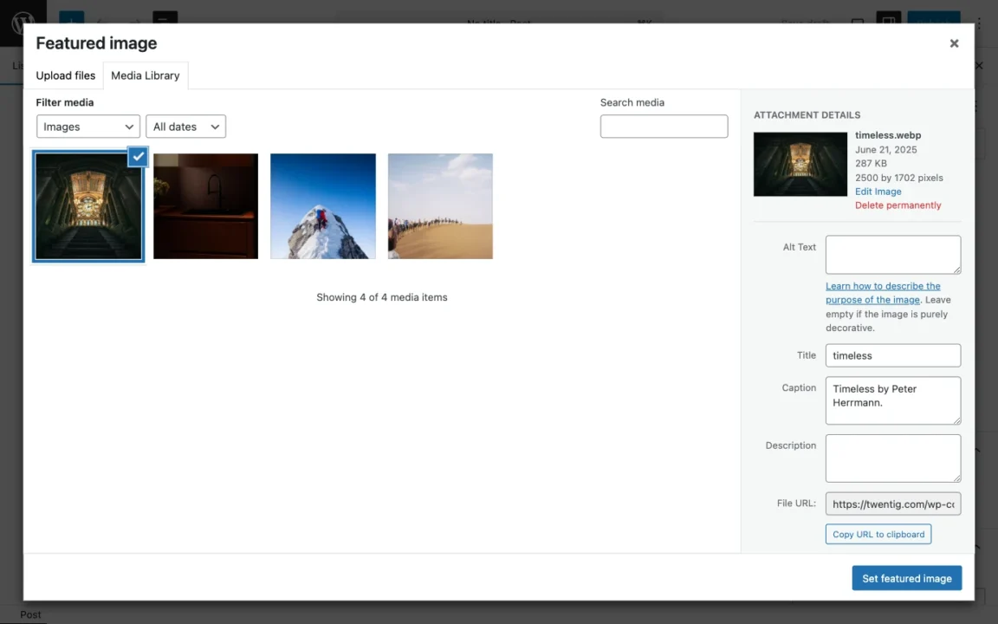The width and height of the screenshot is (998, 624).
Task: Click the June 21, 2025 date text
Action: coord(886,150)
